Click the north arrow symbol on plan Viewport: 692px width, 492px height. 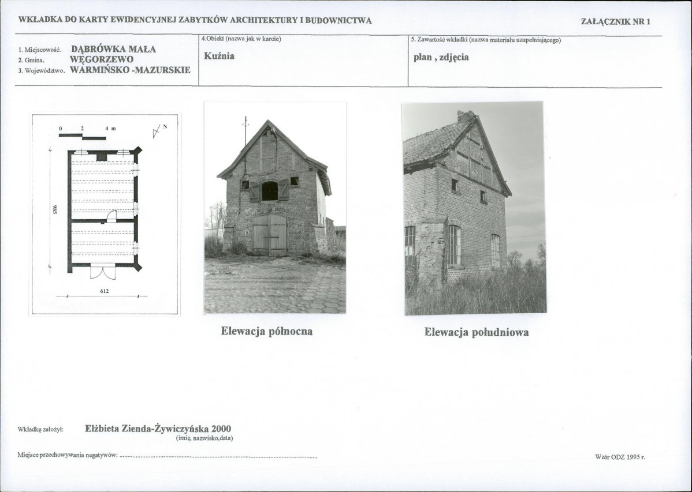coord(158,131)
